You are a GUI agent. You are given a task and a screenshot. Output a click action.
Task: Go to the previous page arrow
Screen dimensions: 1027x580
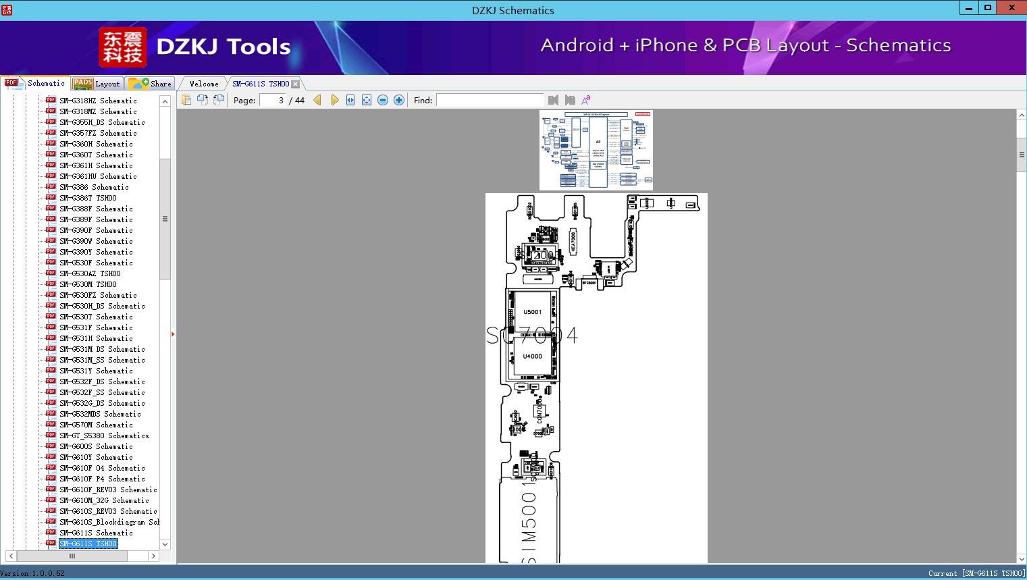coord(317,100)
